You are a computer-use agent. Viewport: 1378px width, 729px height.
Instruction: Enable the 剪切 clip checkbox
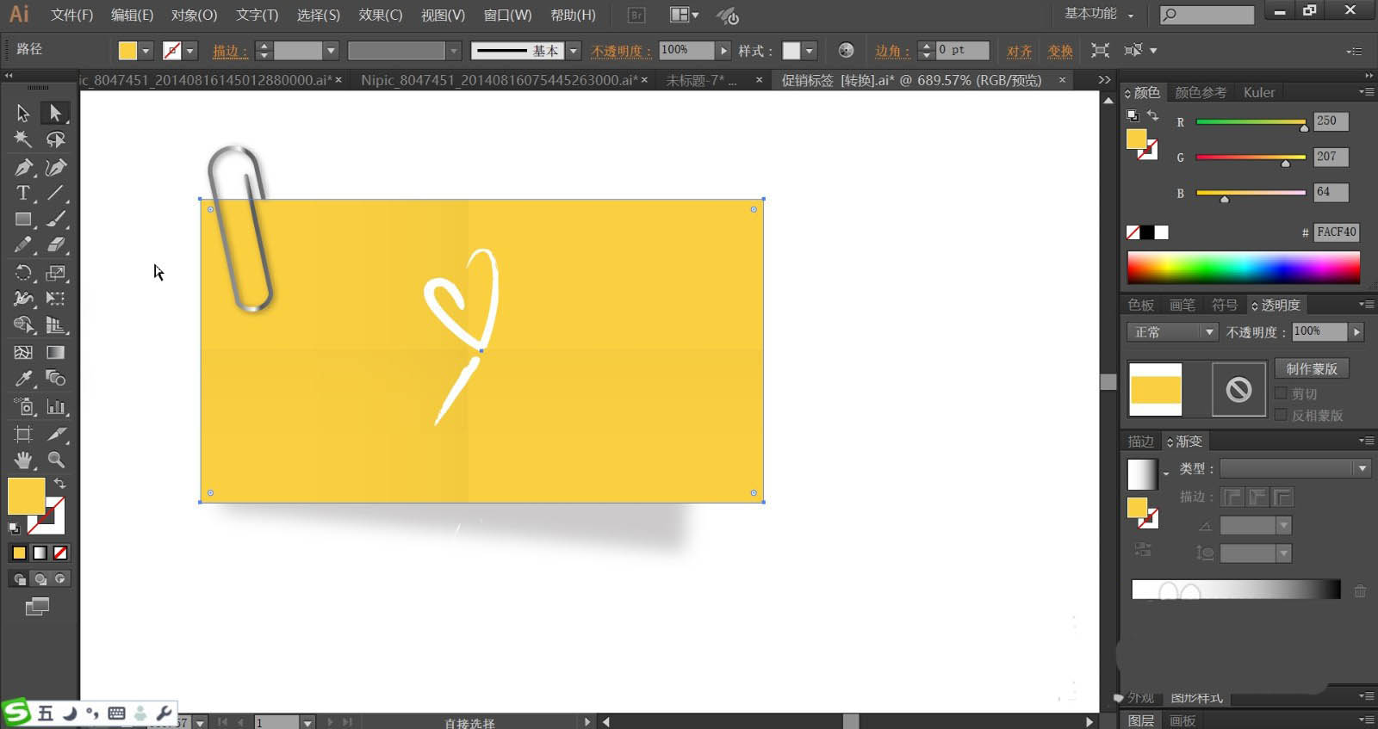(x=1282, y=393)
